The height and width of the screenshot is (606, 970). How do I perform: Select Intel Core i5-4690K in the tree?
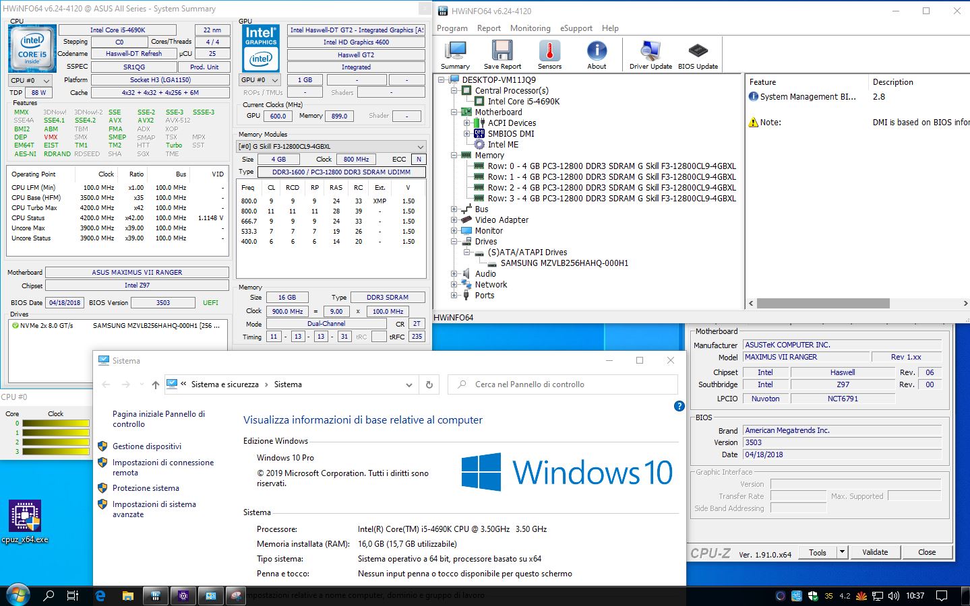(523, 102)
